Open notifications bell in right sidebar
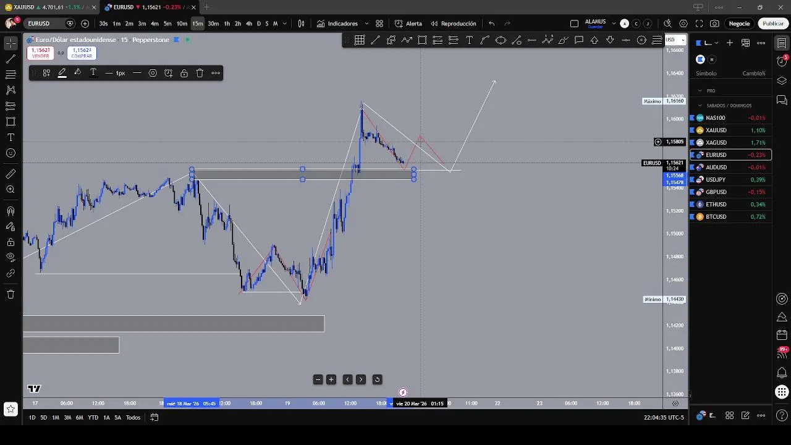791x445 pixels. point(782,373)
